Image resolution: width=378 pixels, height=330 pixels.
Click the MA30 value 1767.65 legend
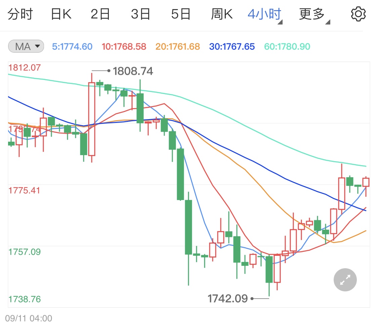232,47
